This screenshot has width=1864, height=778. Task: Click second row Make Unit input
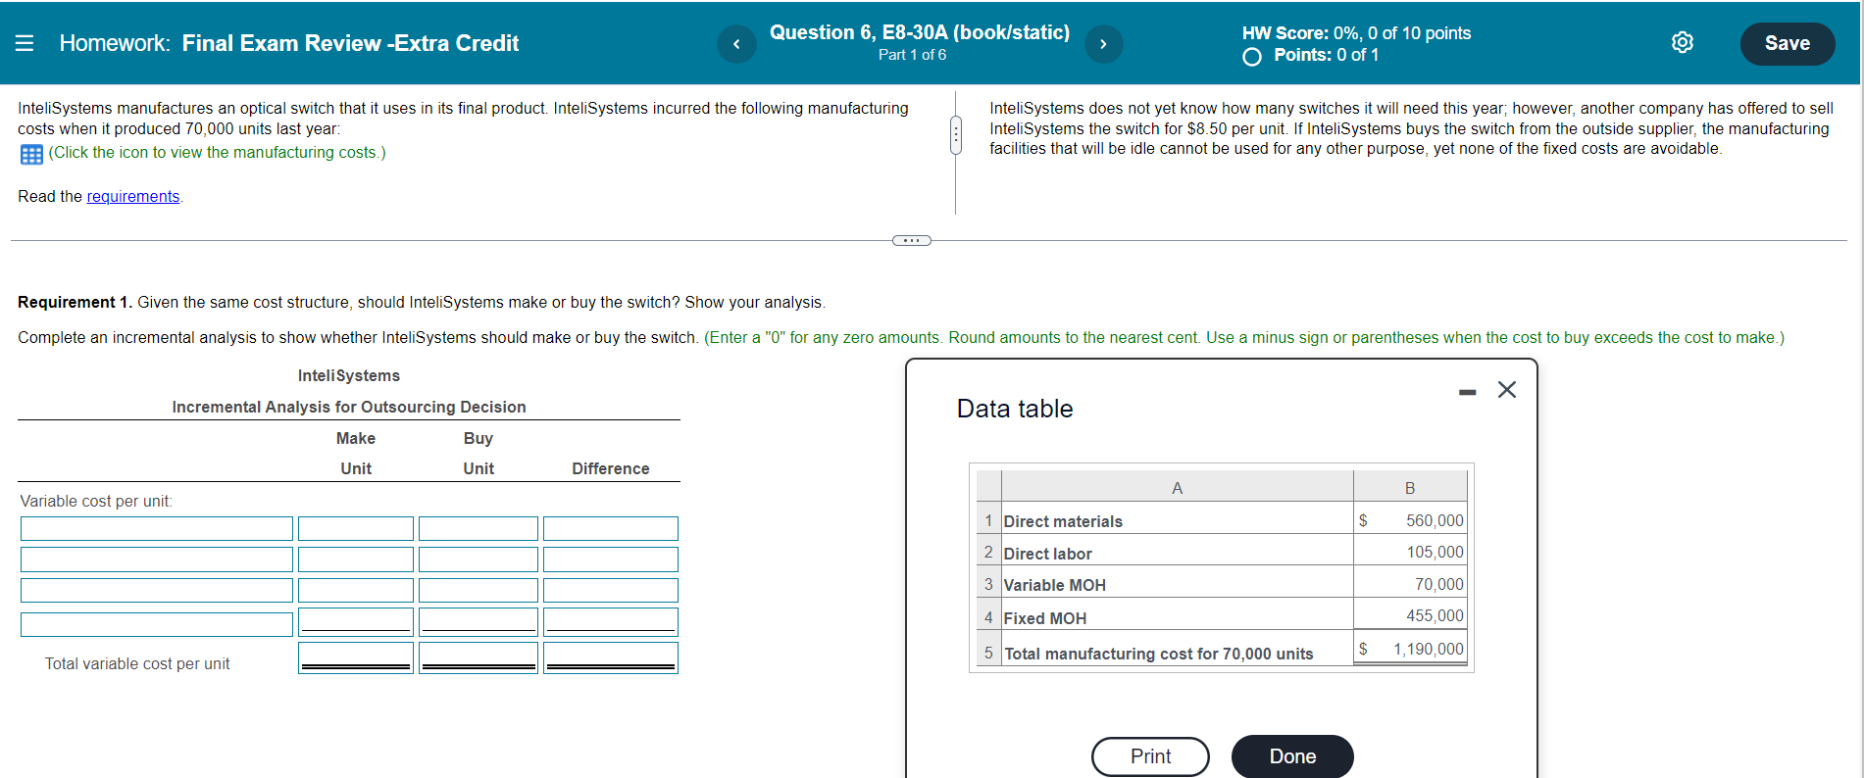click(x=356, y=559)
